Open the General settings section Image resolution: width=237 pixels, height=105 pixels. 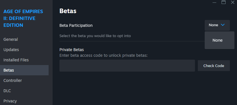[x=11, y=39]
